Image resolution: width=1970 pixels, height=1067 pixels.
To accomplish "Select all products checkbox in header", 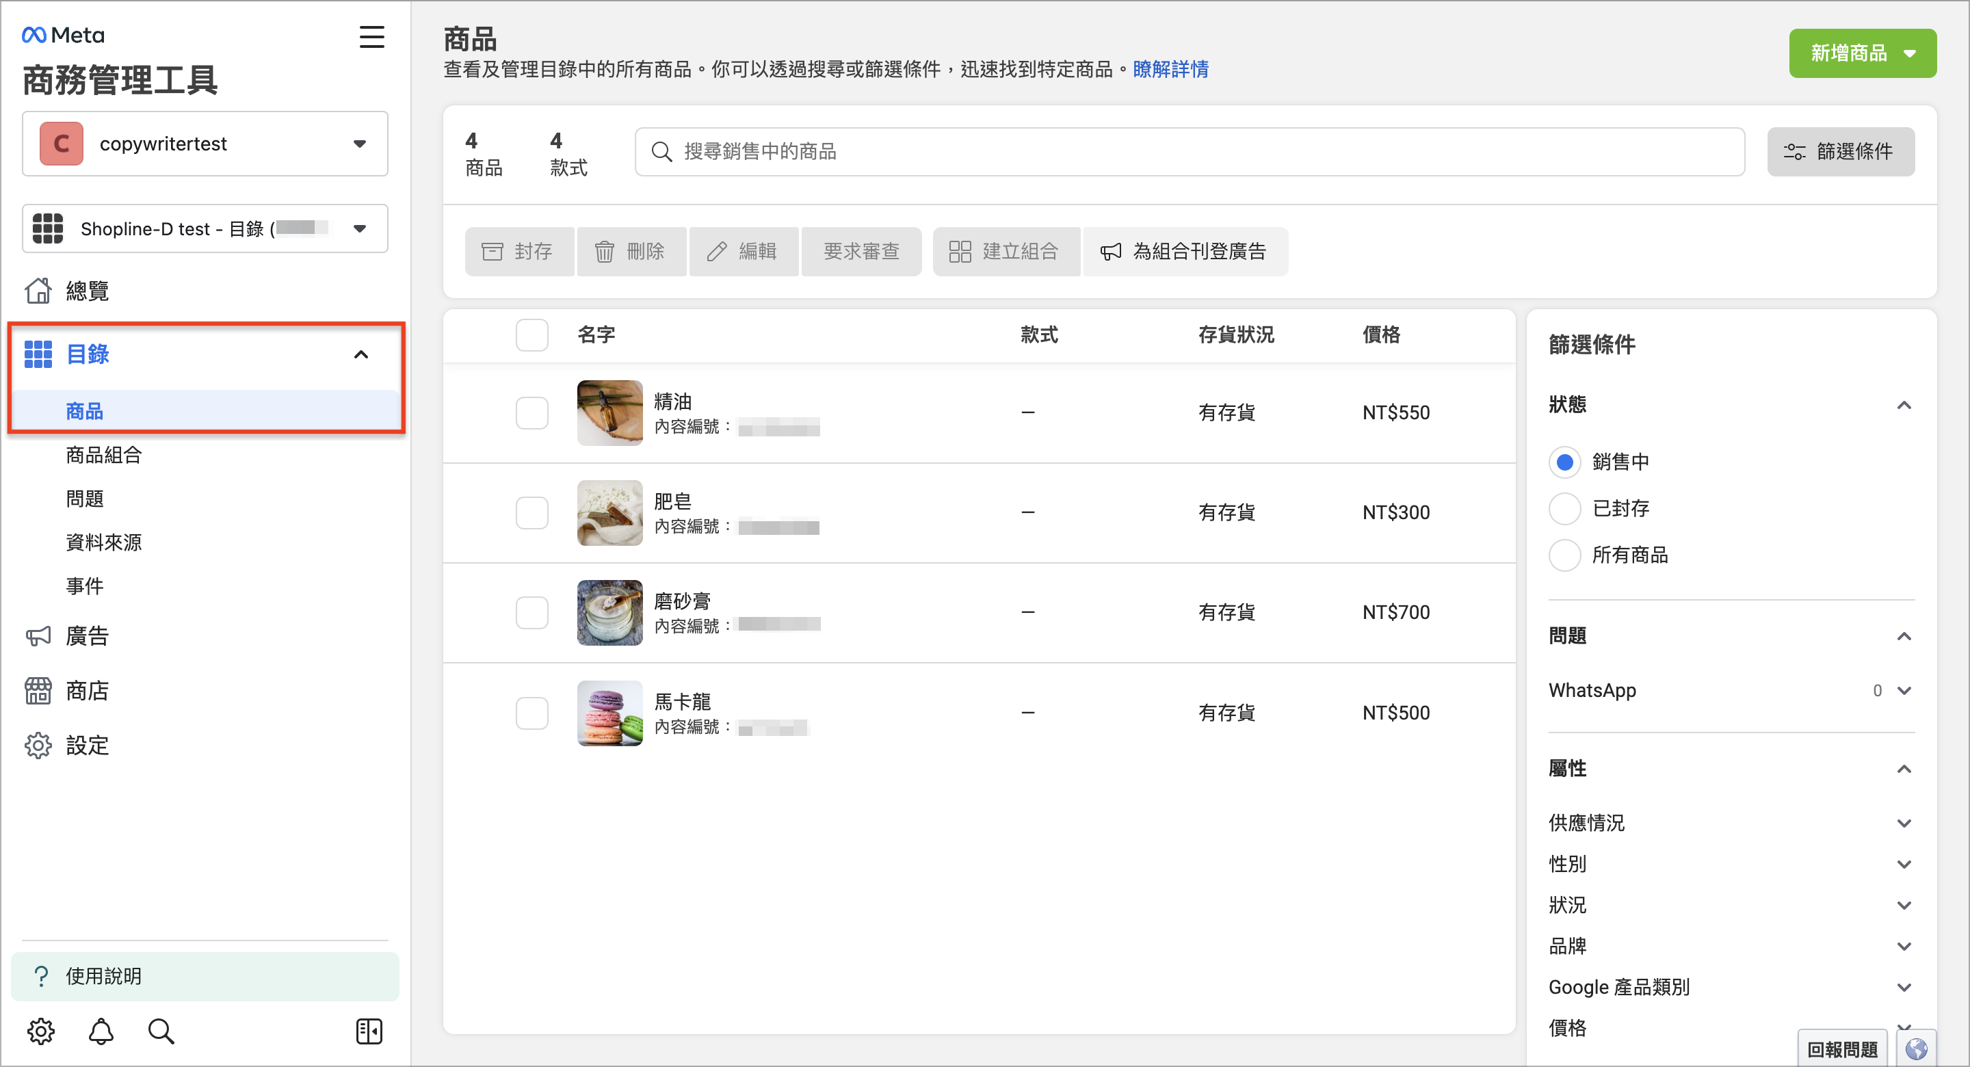I will tap(532, 335).
